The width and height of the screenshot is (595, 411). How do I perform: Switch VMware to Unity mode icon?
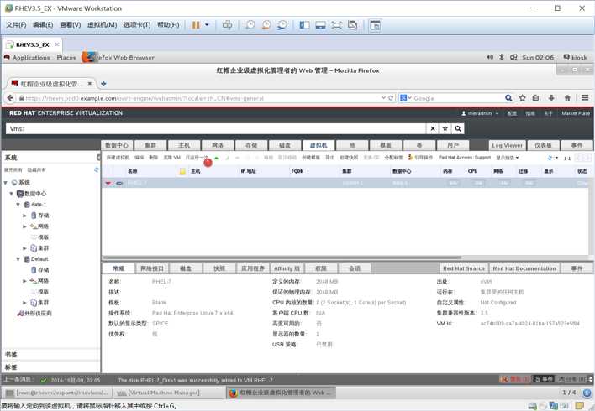[x=352, y=25]
